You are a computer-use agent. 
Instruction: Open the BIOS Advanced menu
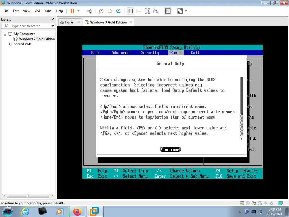[x=120, y=53]
